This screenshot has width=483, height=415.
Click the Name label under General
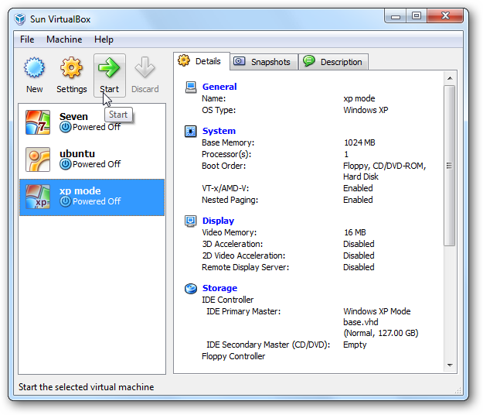[x=214, y=99]
